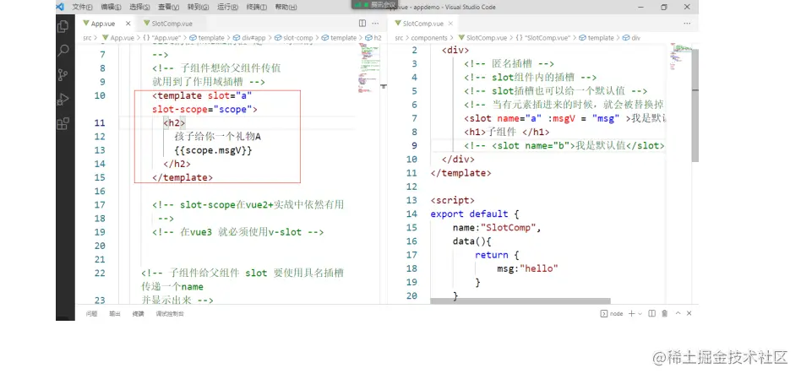Open the 终端(T) menu

[257, 7]
